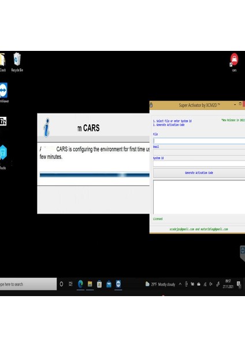This screenshot has width=245, height=347.
Task: Click the blue info icon in CARS dialog
Action: pyautogui.click(x=46, y=128)
